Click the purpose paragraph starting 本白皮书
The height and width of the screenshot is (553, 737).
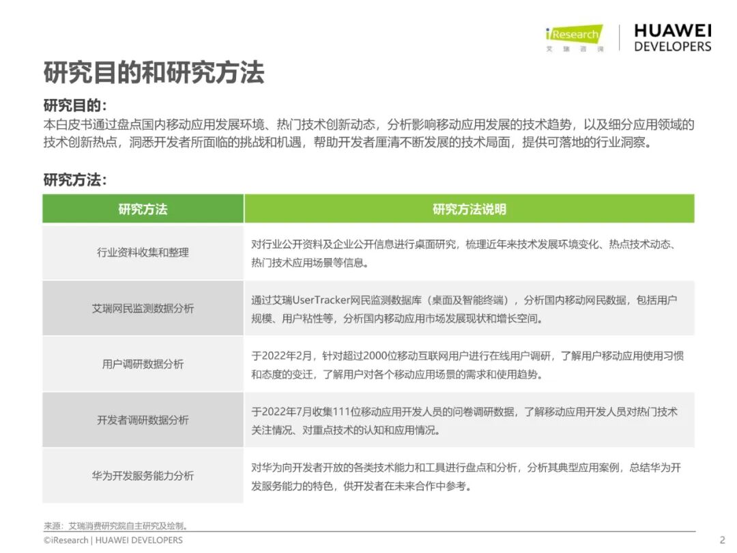369,134
